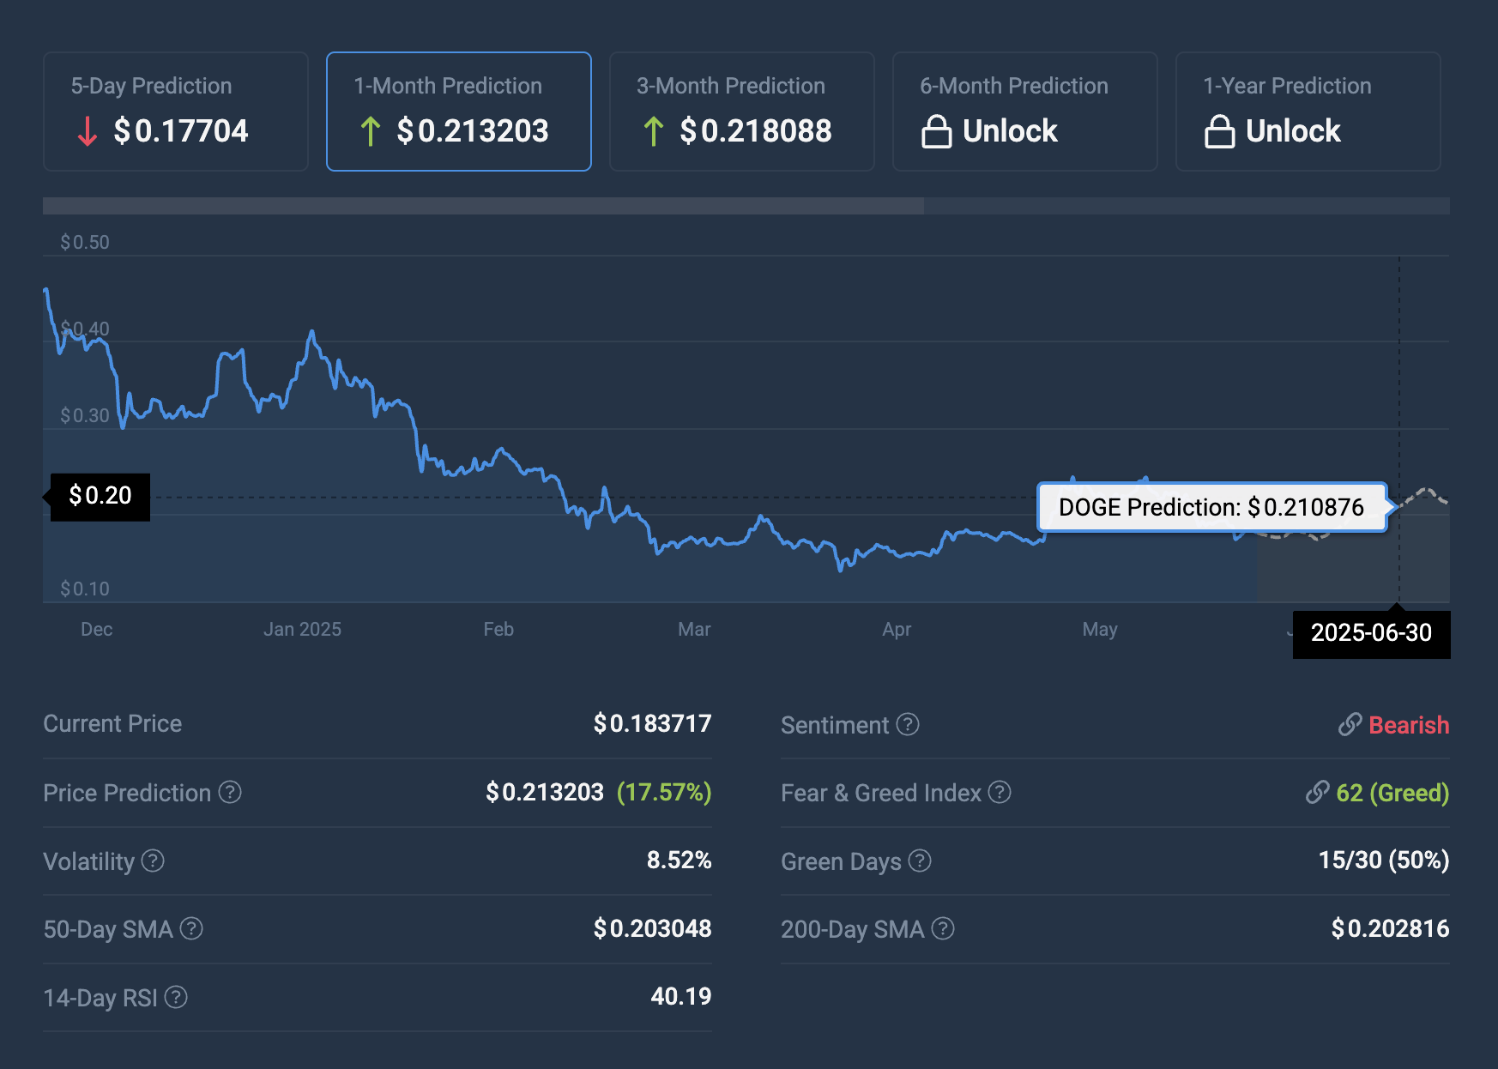Click the lock icon in 6-Month Prediction
Viewport: 1498px width, 1069px height.
point(936,131)
